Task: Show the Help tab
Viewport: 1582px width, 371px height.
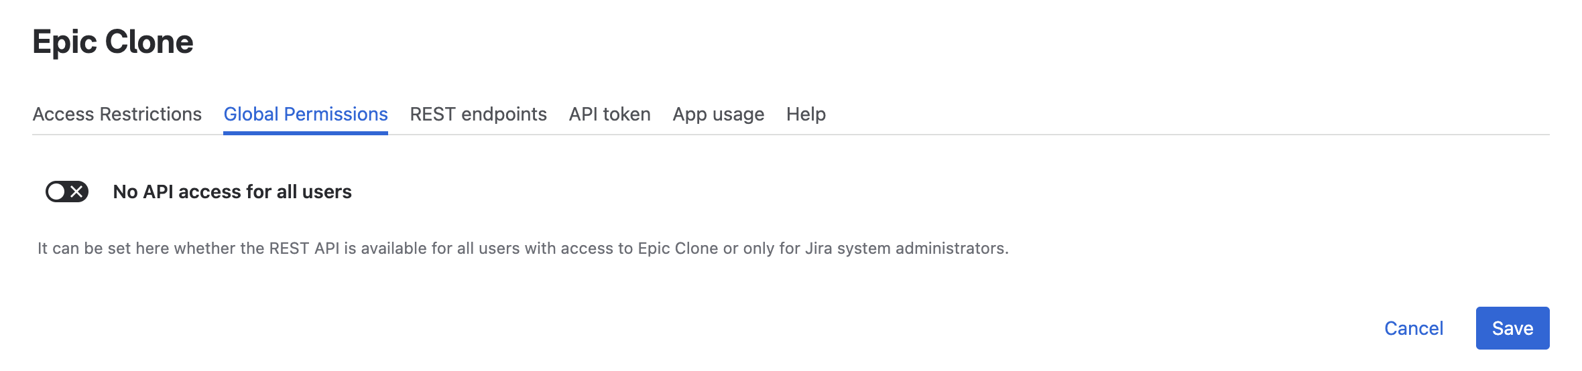Action: coord(806,115)
